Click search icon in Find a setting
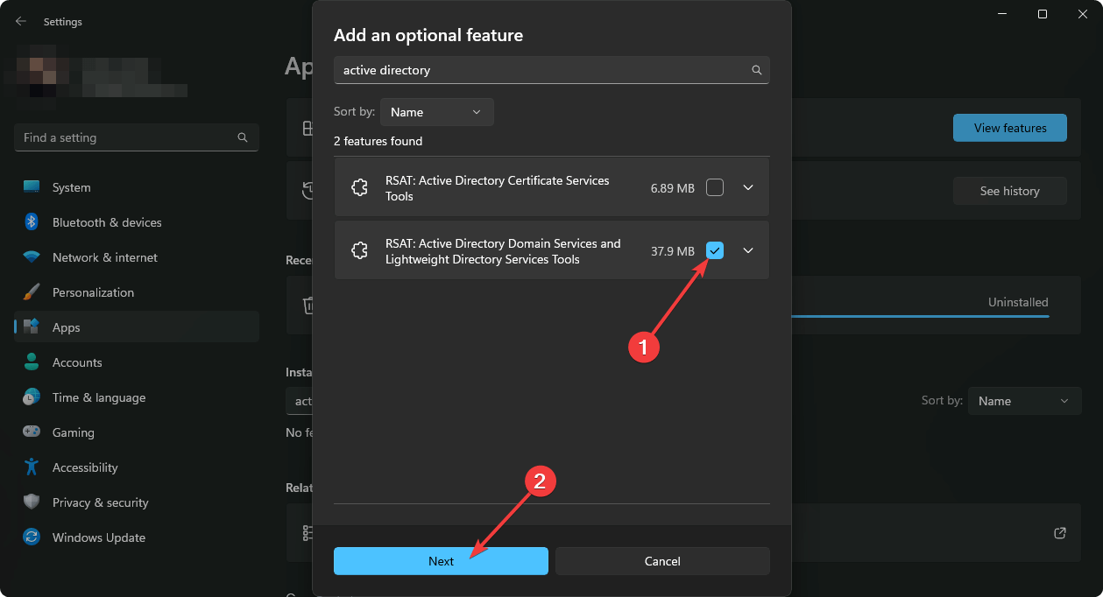The height and width of the screenshot is (597, 1103). point(243,137)
